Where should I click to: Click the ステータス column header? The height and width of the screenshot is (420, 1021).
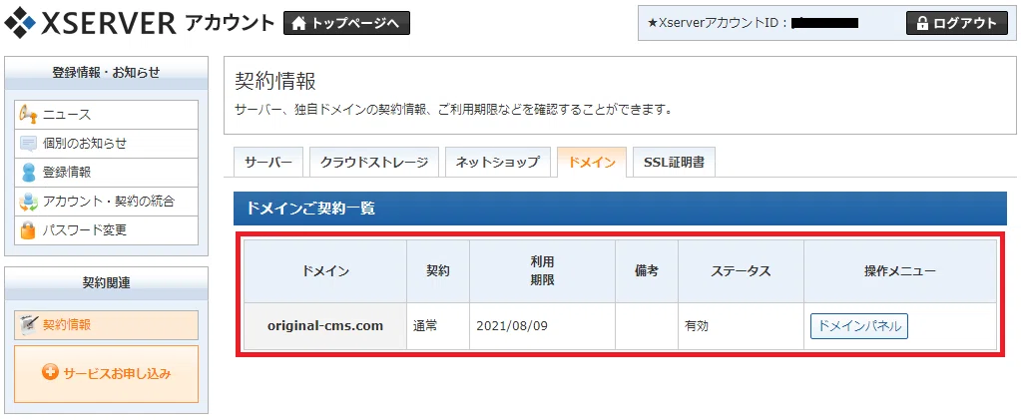click(741, 271)
